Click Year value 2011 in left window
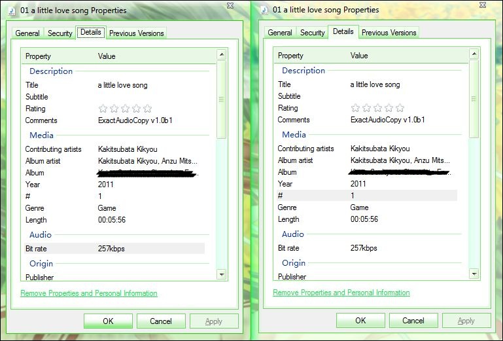 105,185
